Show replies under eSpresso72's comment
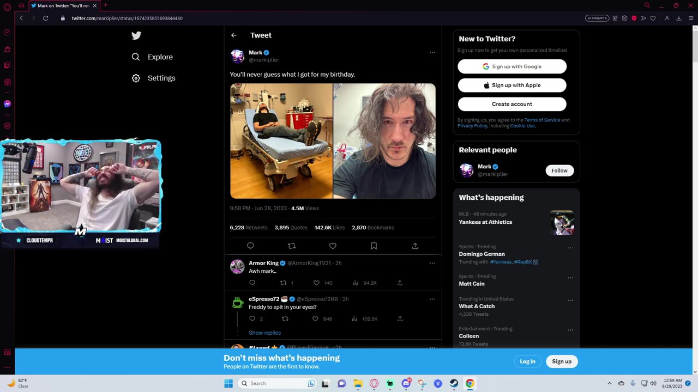This screenshot has height=392, width=698. [x=264, y=333]
